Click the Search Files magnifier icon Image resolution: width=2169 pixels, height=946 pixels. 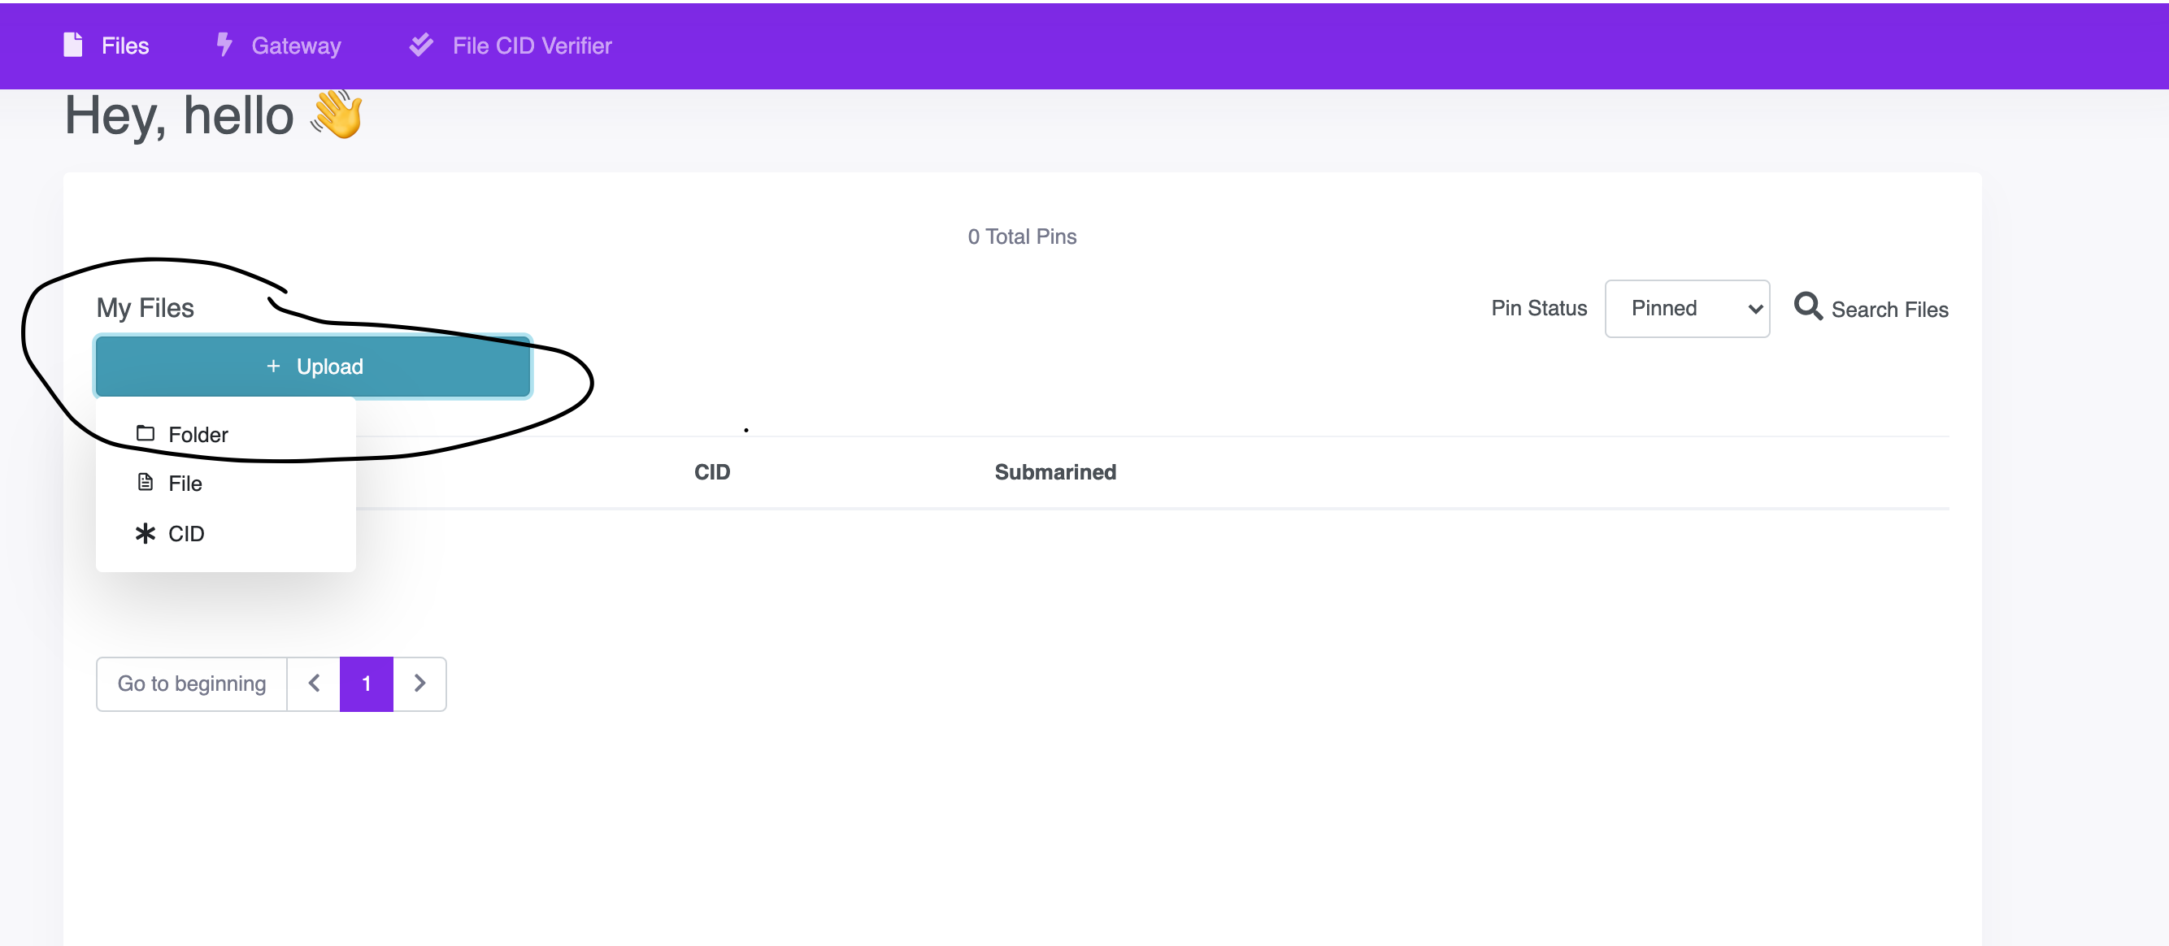click(1809, 307)
